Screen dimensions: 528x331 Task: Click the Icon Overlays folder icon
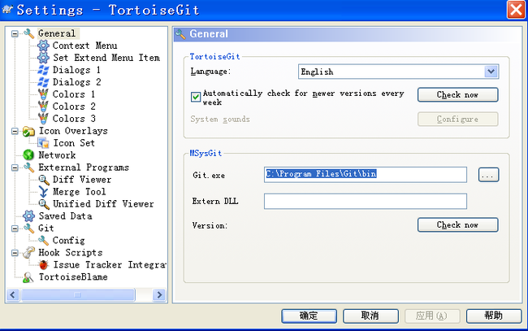pos(28,131)
